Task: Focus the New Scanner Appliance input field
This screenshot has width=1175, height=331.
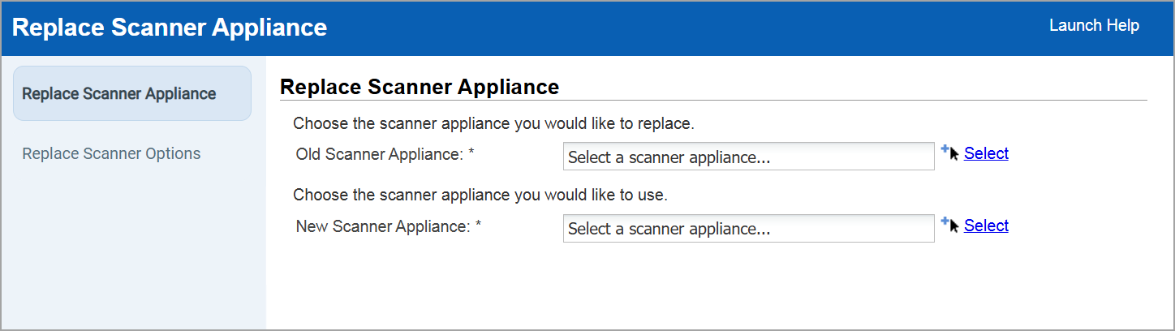Action: click(748, 229)
